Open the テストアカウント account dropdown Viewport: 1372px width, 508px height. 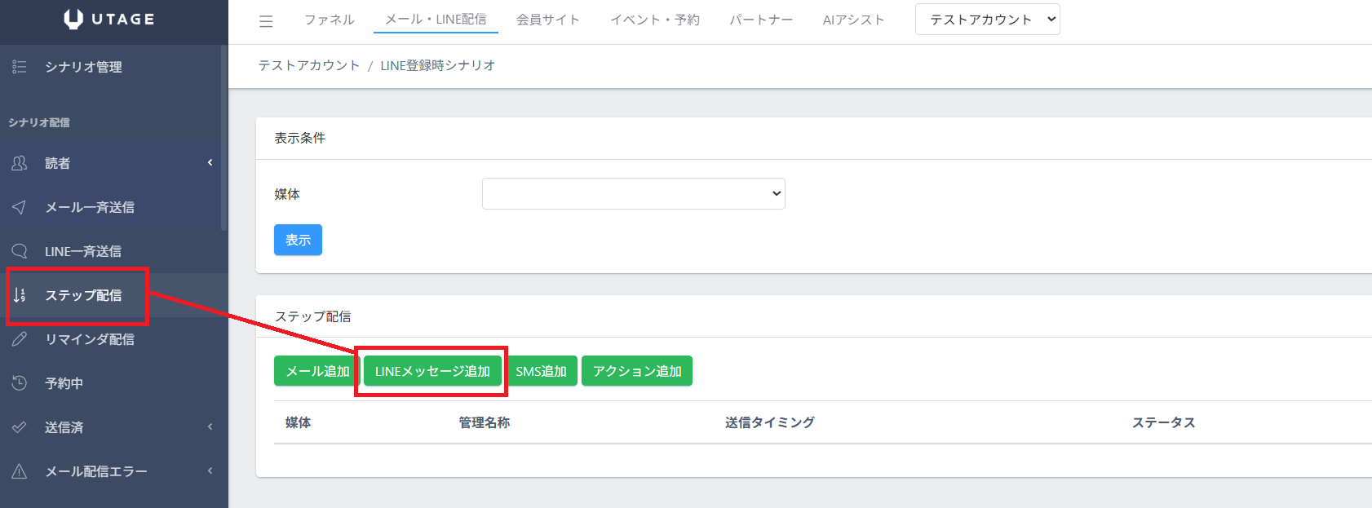987,20
